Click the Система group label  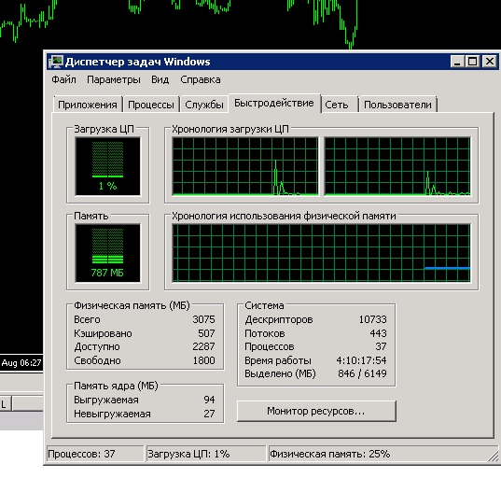(x=264, y=305)
